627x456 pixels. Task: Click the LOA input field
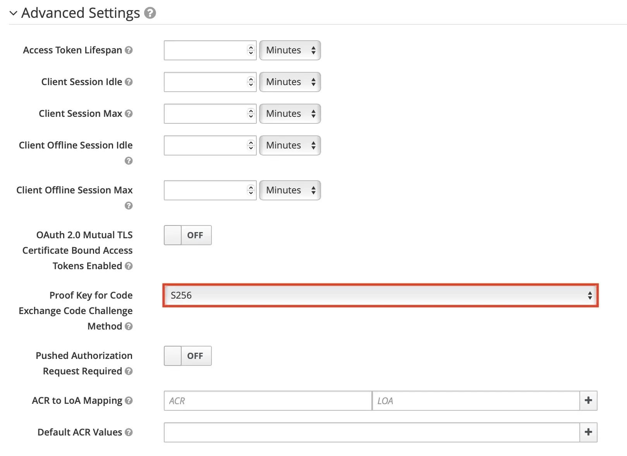476,401
